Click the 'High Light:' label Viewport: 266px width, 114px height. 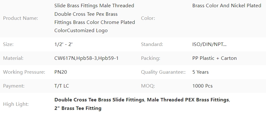[15, 104]
